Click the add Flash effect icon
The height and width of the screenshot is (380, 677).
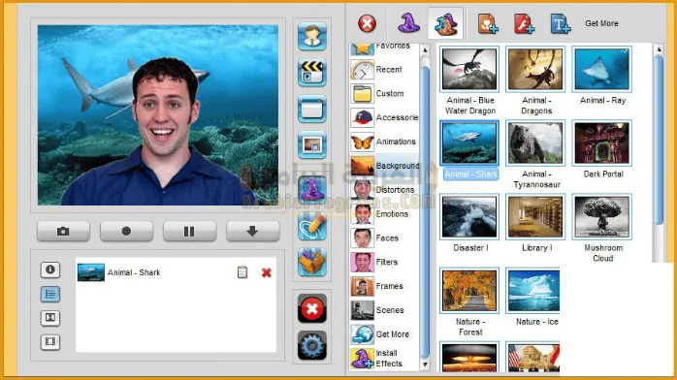524,23
